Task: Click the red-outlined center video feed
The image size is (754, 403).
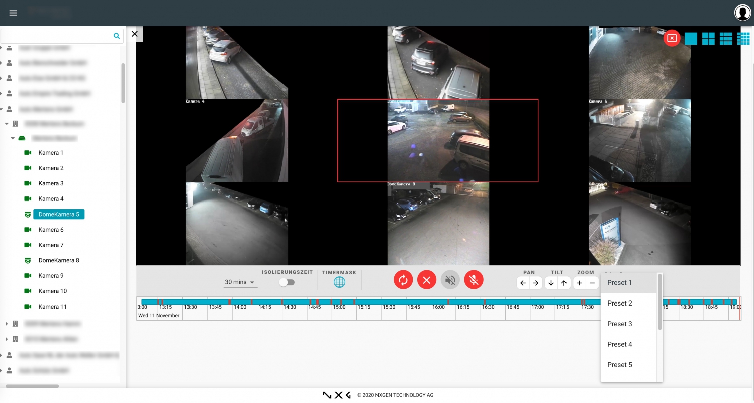Action: 438,141
